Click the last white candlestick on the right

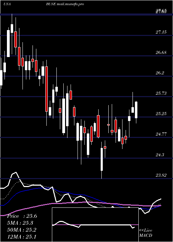[136, 110]
